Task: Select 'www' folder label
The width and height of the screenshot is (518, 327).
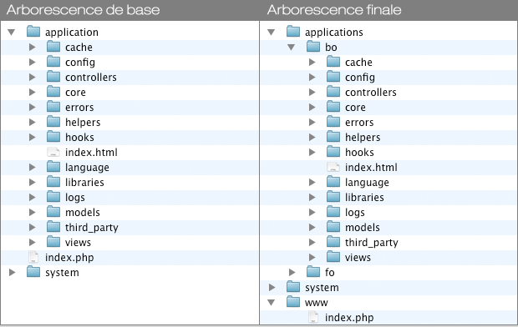Action: tap(316, 303)
